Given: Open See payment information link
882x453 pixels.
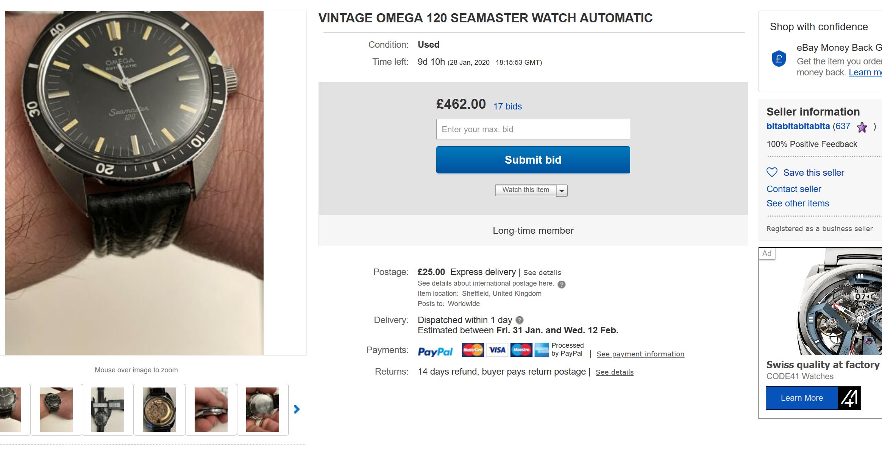Looking at the screenshot, I should (640, 354).
